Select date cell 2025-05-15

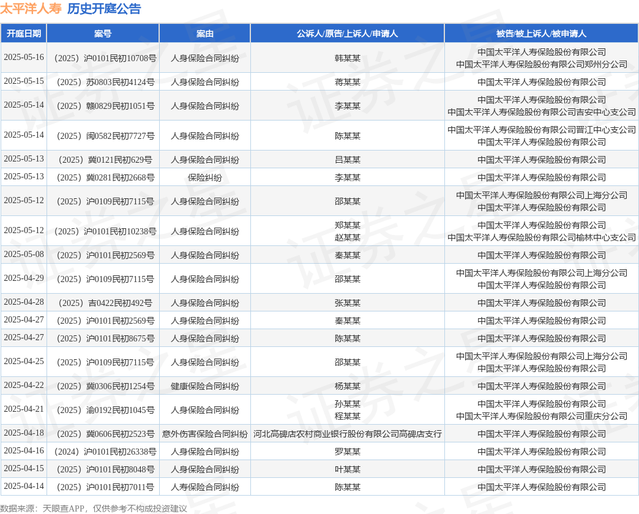tap(24, 81)
